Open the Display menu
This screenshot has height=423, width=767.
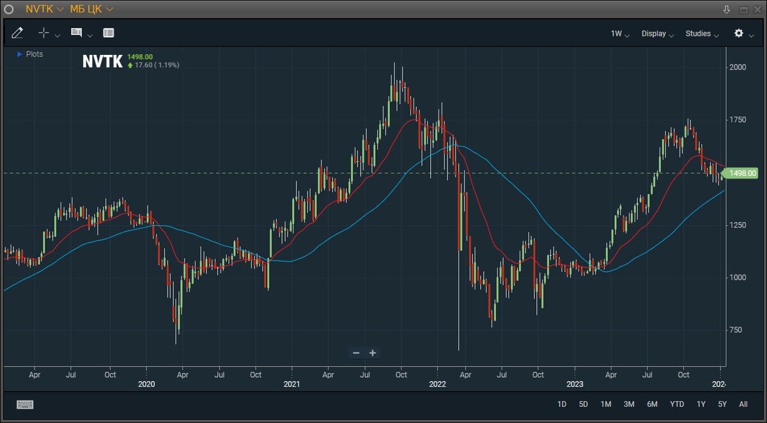point(658,34)
